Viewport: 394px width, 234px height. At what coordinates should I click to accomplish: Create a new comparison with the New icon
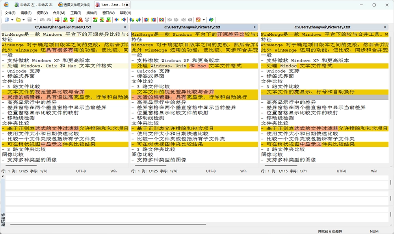point(7,20)
